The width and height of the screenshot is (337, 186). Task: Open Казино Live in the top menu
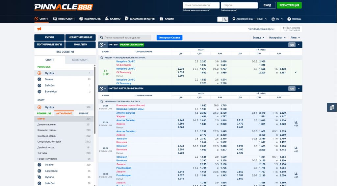pyautogui.click(x=90, y=19)
